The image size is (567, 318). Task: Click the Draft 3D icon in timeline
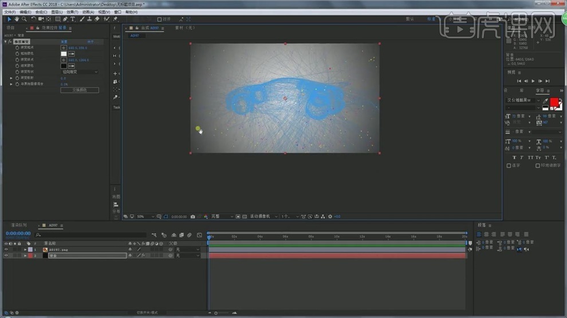(164, 235)
